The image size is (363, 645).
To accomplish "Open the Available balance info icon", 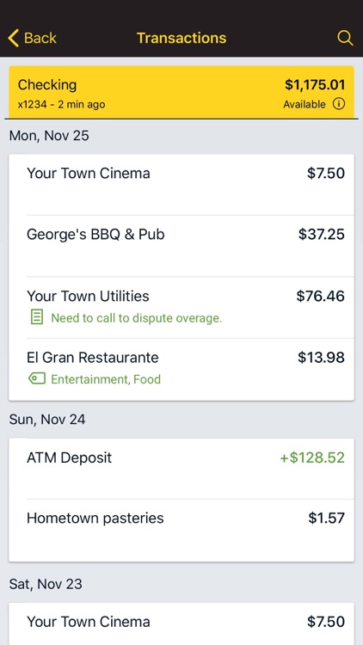I will pos(339,104).
